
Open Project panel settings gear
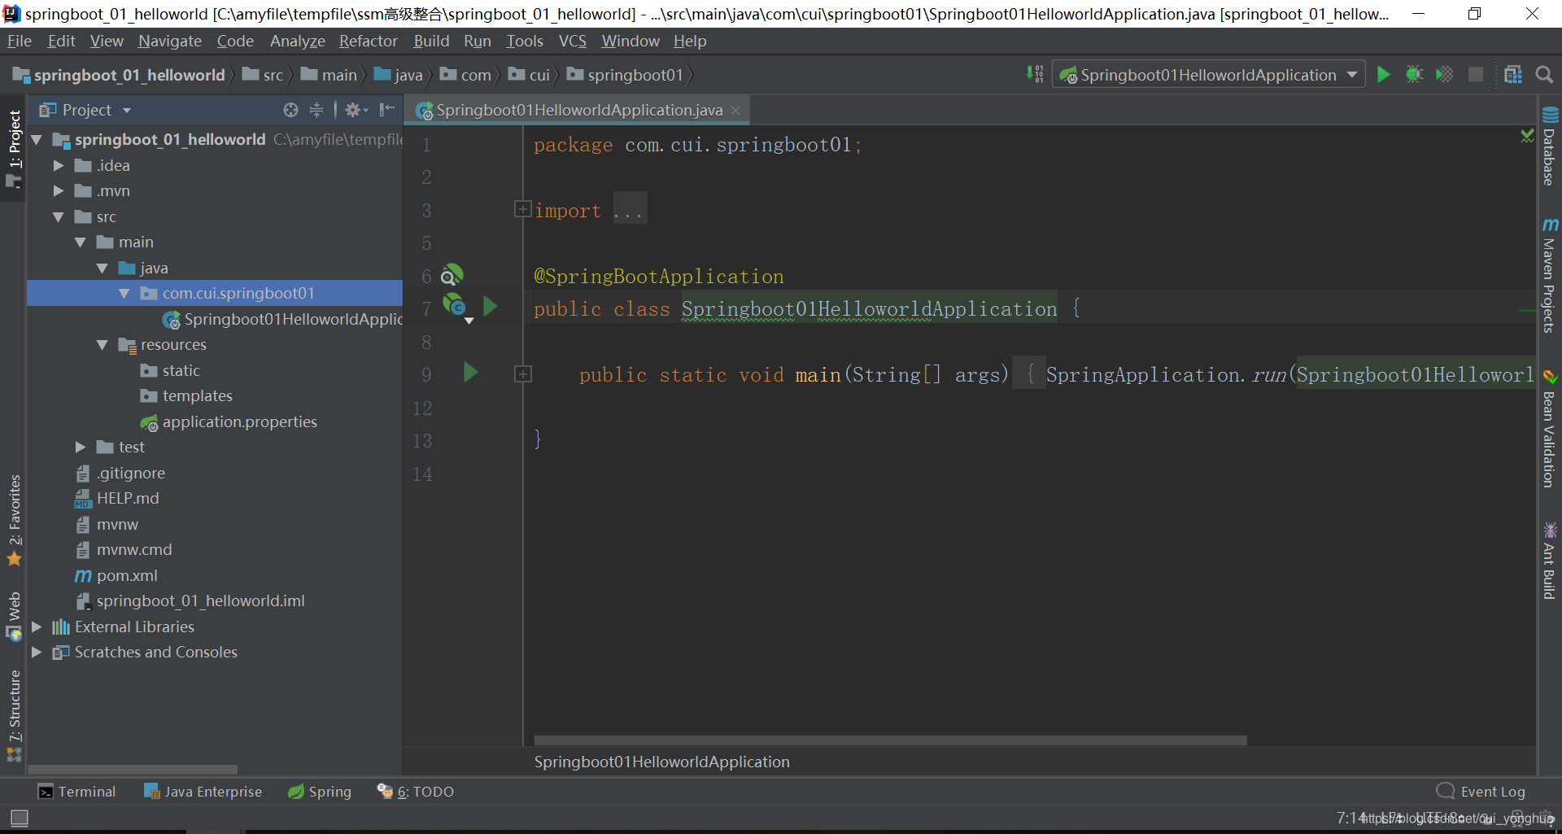pos(356,110)
